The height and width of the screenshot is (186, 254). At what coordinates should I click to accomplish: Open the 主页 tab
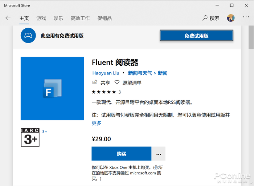click(x=24, y=18)
